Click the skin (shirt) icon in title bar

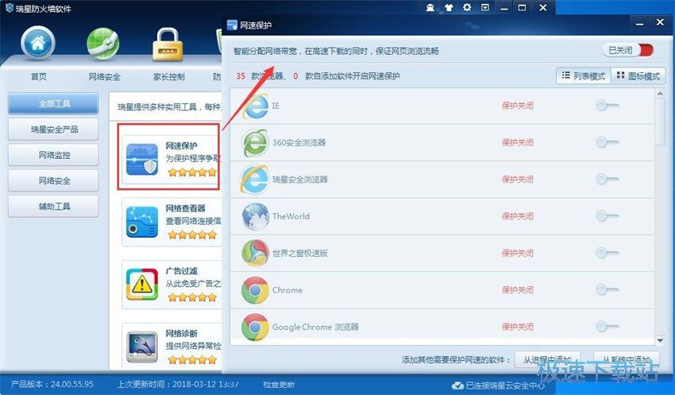coord(449,7)
